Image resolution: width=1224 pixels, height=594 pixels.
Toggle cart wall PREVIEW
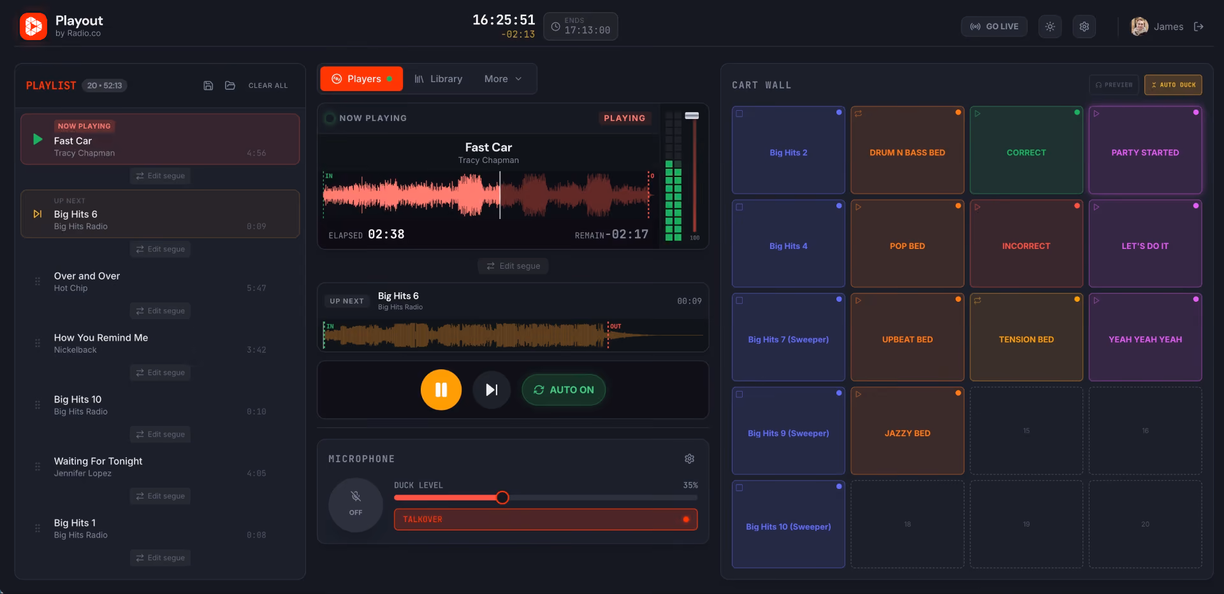click(1114, 85)
